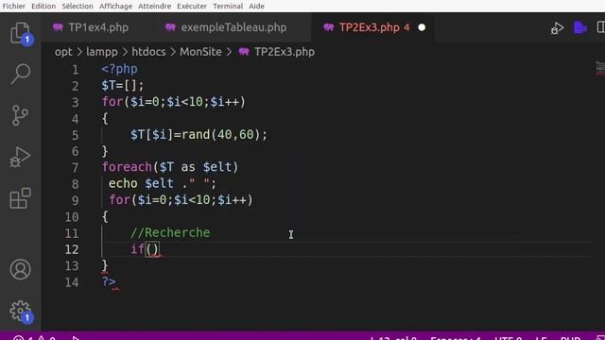The width and height of the screenshot is (605, 340).
Task: Click the minimap preview at right edge
Action: coord(600,68)
